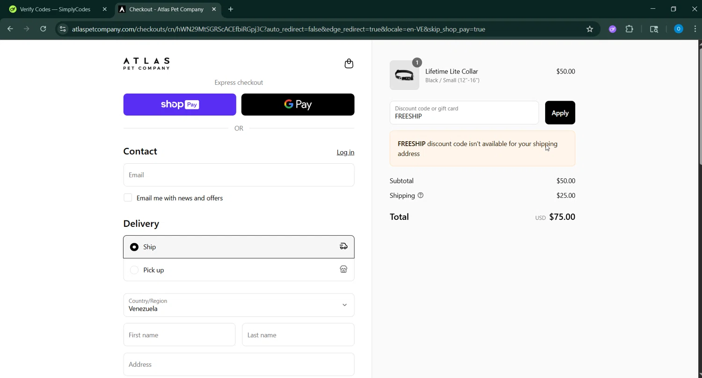Click the First name field

(179, 334)
